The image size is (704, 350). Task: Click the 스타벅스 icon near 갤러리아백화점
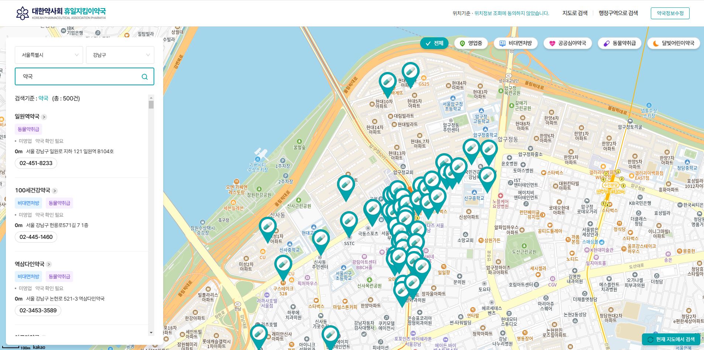[x=543, y=172]
